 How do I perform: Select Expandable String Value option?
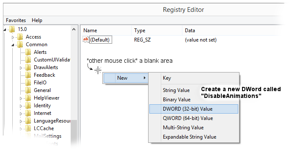coord(194,137)
